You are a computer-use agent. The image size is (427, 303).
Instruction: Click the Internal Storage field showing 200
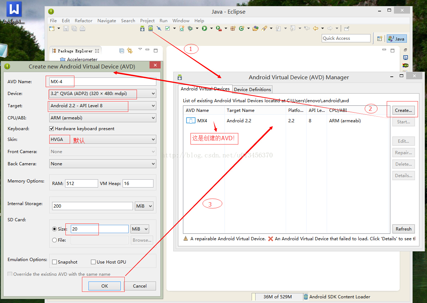tap(92, 206)
